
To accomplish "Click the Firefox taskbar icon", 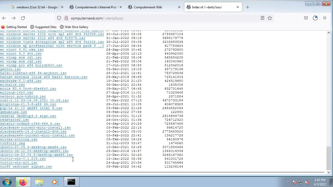I will pos(23,182).
